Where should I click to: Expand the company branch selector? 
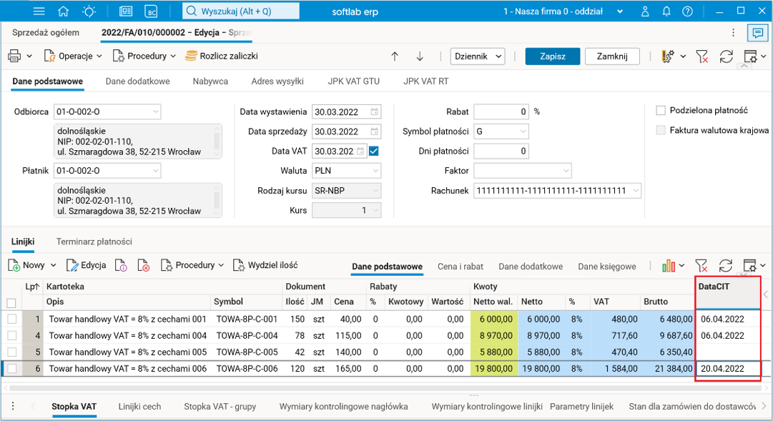620,11
